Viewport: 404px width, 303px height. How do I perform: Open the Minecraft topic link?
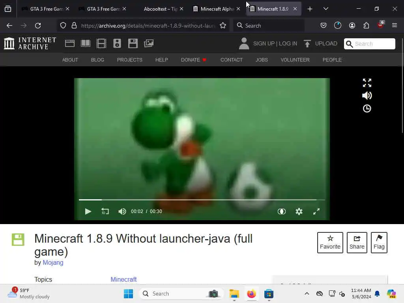(x=123, y=280)
